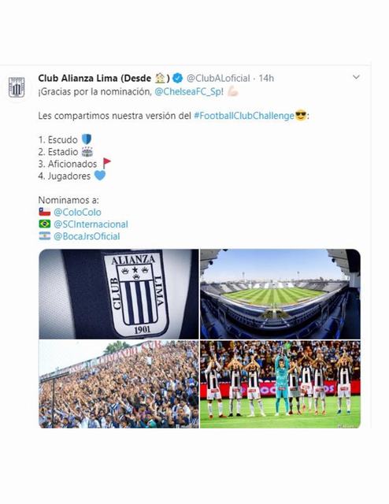This screenshot has height=504, width=389.
Task: Open the @BocaJrsOficial mention
Action: (x=87, y=236)
